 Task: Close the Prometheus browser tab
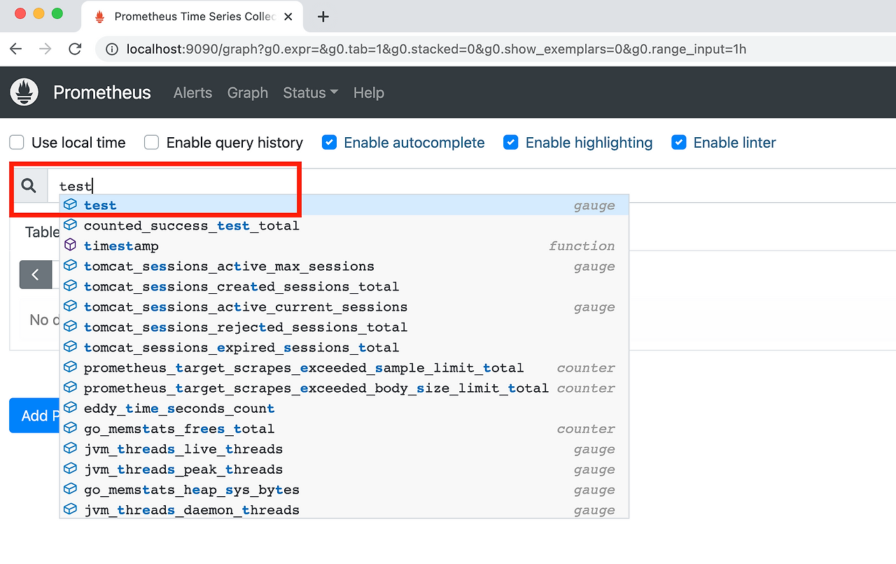click(288, 17)
